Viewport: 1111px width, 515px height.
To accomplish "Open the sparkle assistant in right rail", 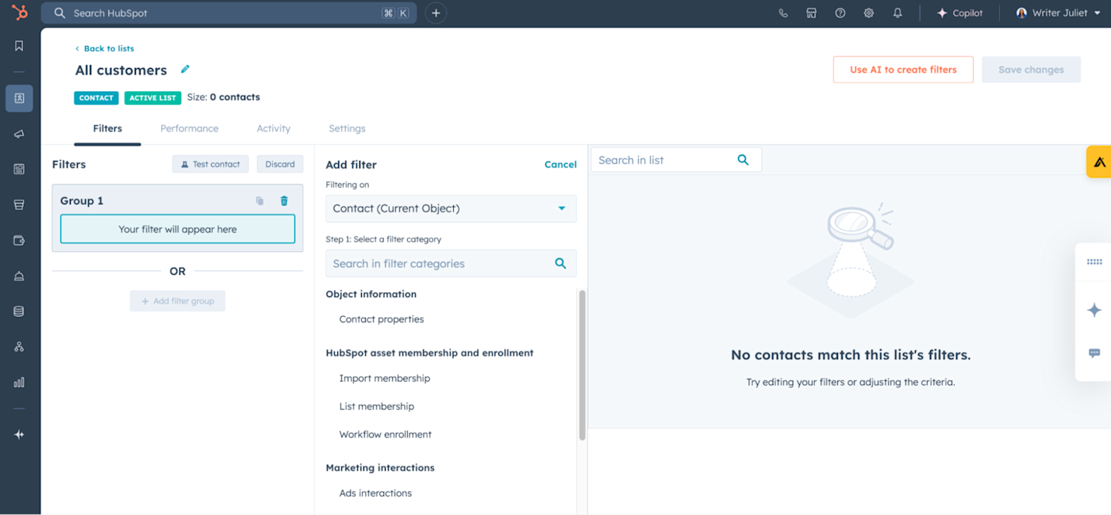I will (1094, 310).
